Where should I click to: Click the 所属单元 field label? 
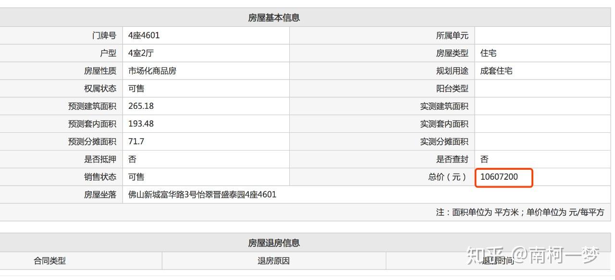pyautogui.click(x=452, y=35)
